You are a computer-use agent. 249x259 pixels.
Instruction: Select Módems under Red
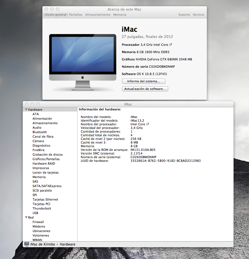click(x=39, y=226)
